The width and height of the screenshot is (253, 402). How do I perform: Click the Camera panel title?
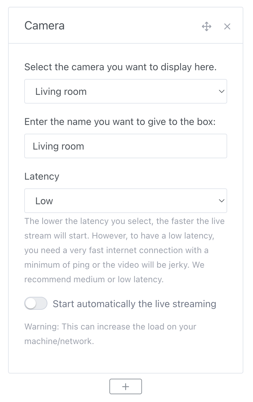point(44,26)
